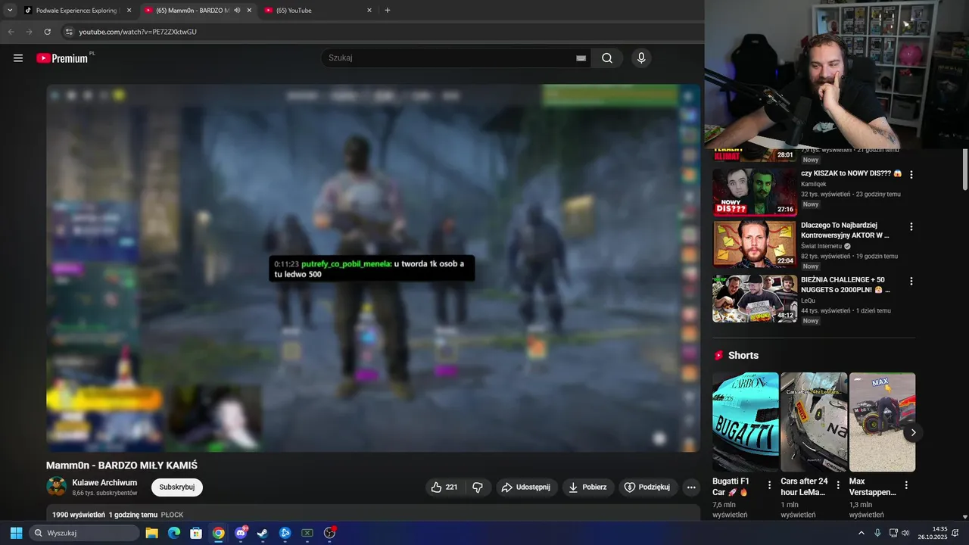
Task: Open options for BIEŻNIA CHALLENGE video
Action: click(x=911, y=281)
